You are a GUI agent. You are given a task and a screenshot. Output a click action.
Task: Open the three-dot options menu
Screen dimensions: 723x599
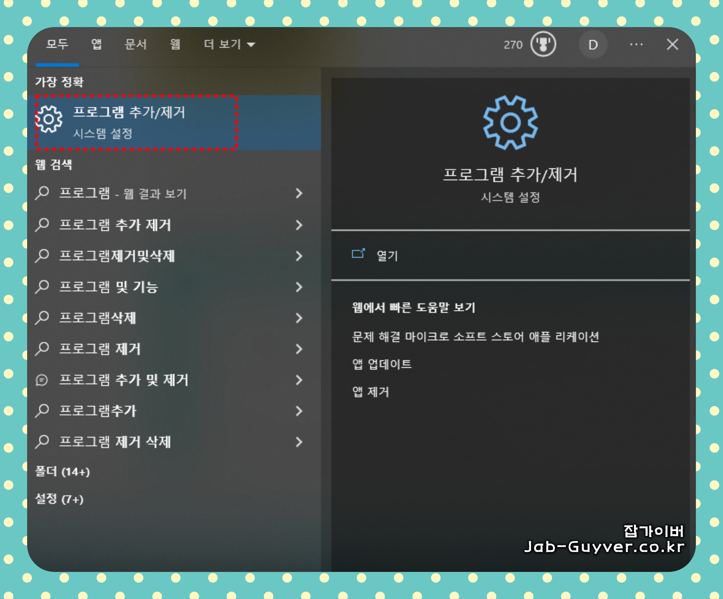click(x=636, y=45)
